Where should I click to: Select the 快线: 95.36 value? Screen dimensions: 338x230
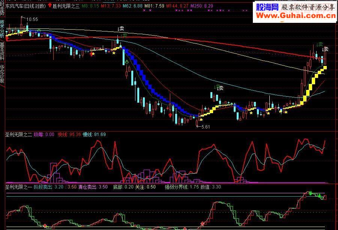(x=69, y=135)
